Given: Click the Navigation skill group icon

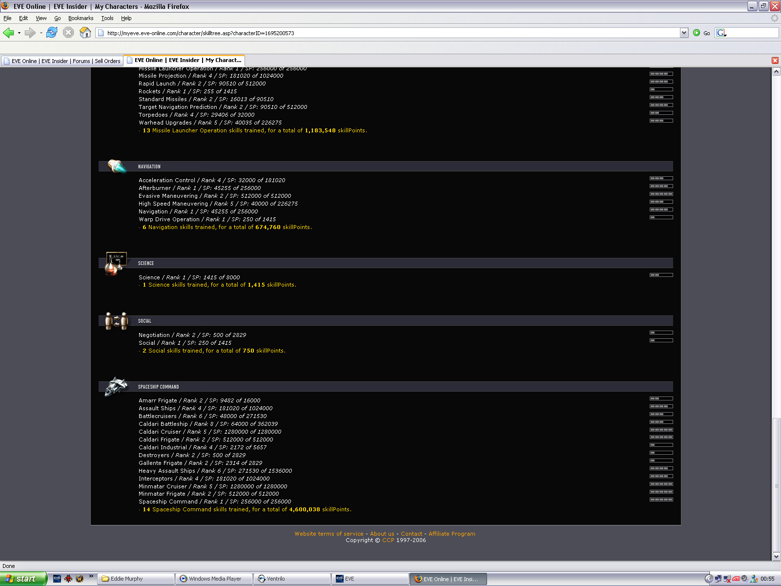Looking at the screenshot, I should (117, 167).
